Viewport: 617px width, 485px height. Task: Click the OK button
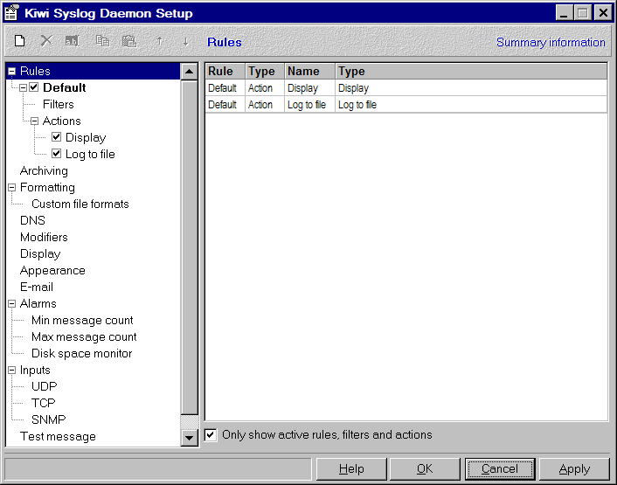coord(425,469)
